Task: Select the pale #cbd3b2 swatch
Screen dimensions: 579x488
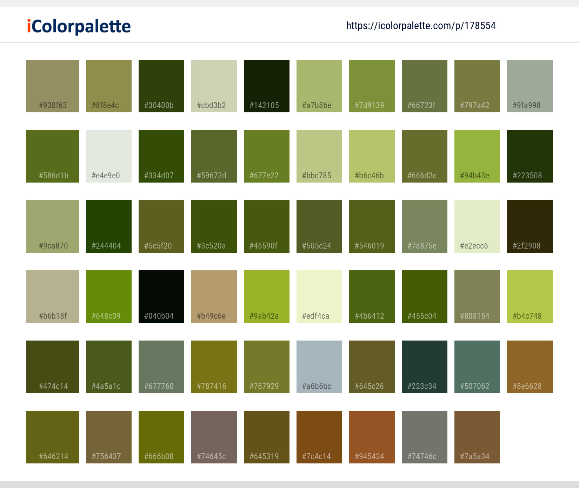Action: [x=214, y=86]
